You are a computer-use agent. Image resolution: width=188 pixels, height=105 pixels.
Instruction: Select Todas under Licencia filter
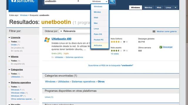pos(16,42)
